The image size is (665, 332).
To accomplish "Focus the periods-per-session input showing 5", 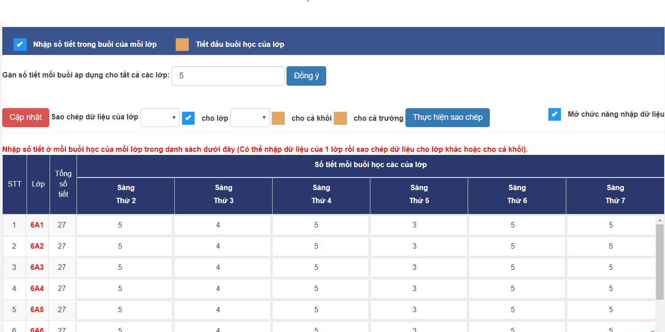I will tap(228, 76).
